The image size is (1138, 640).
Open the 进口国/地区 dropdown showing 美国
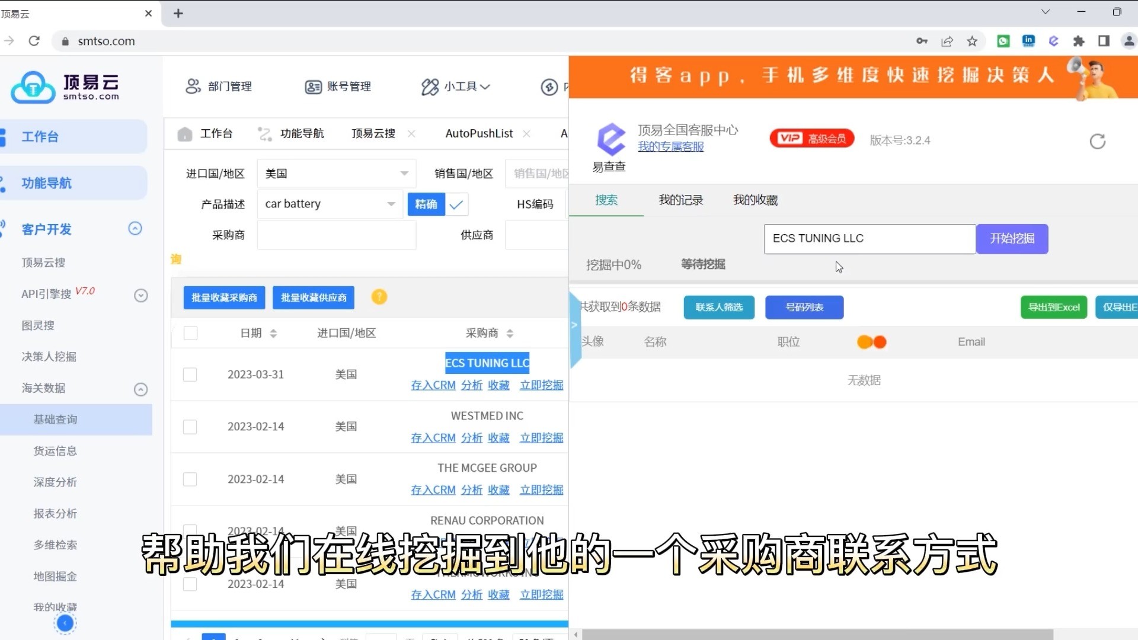336,174
